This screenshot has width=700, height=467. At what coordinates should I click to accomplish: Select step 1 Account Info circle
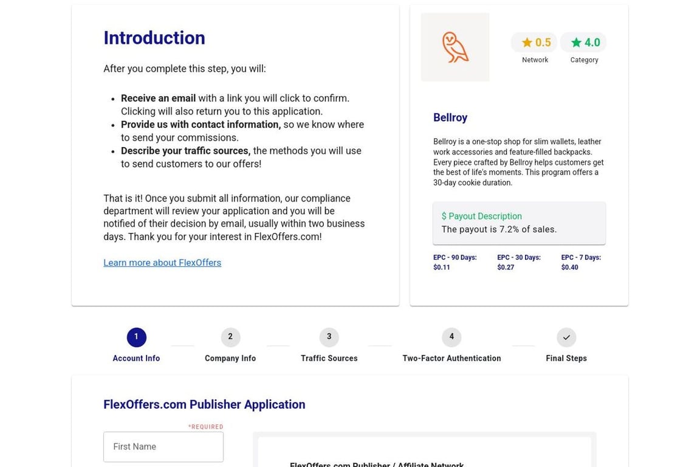click(x=136, y=337)
